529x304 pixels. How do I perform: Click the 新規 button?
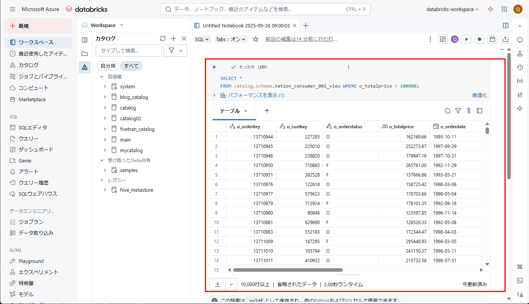[38, 26]
